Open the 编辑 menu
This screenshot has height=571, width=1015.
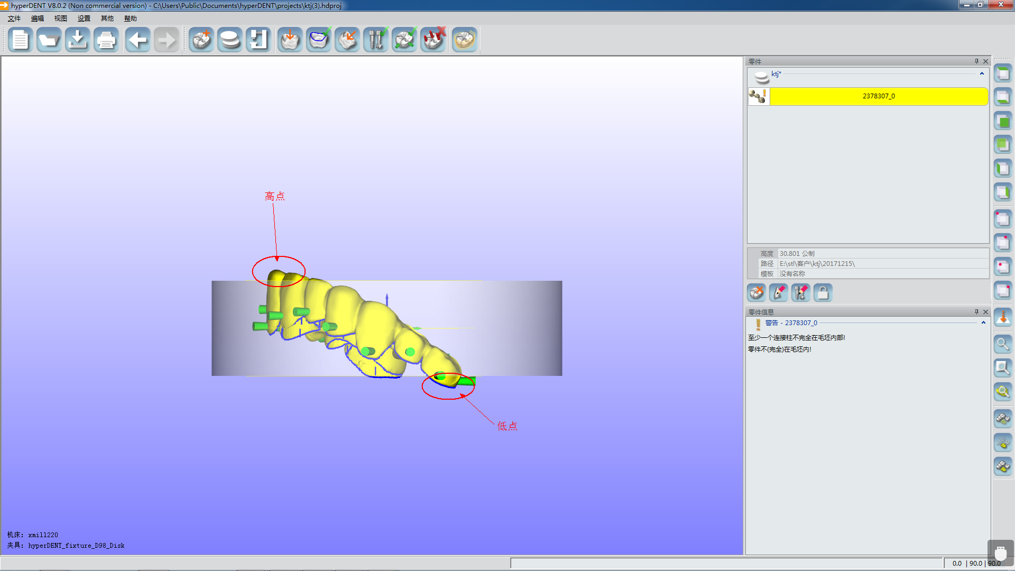(x=38, y=19)
